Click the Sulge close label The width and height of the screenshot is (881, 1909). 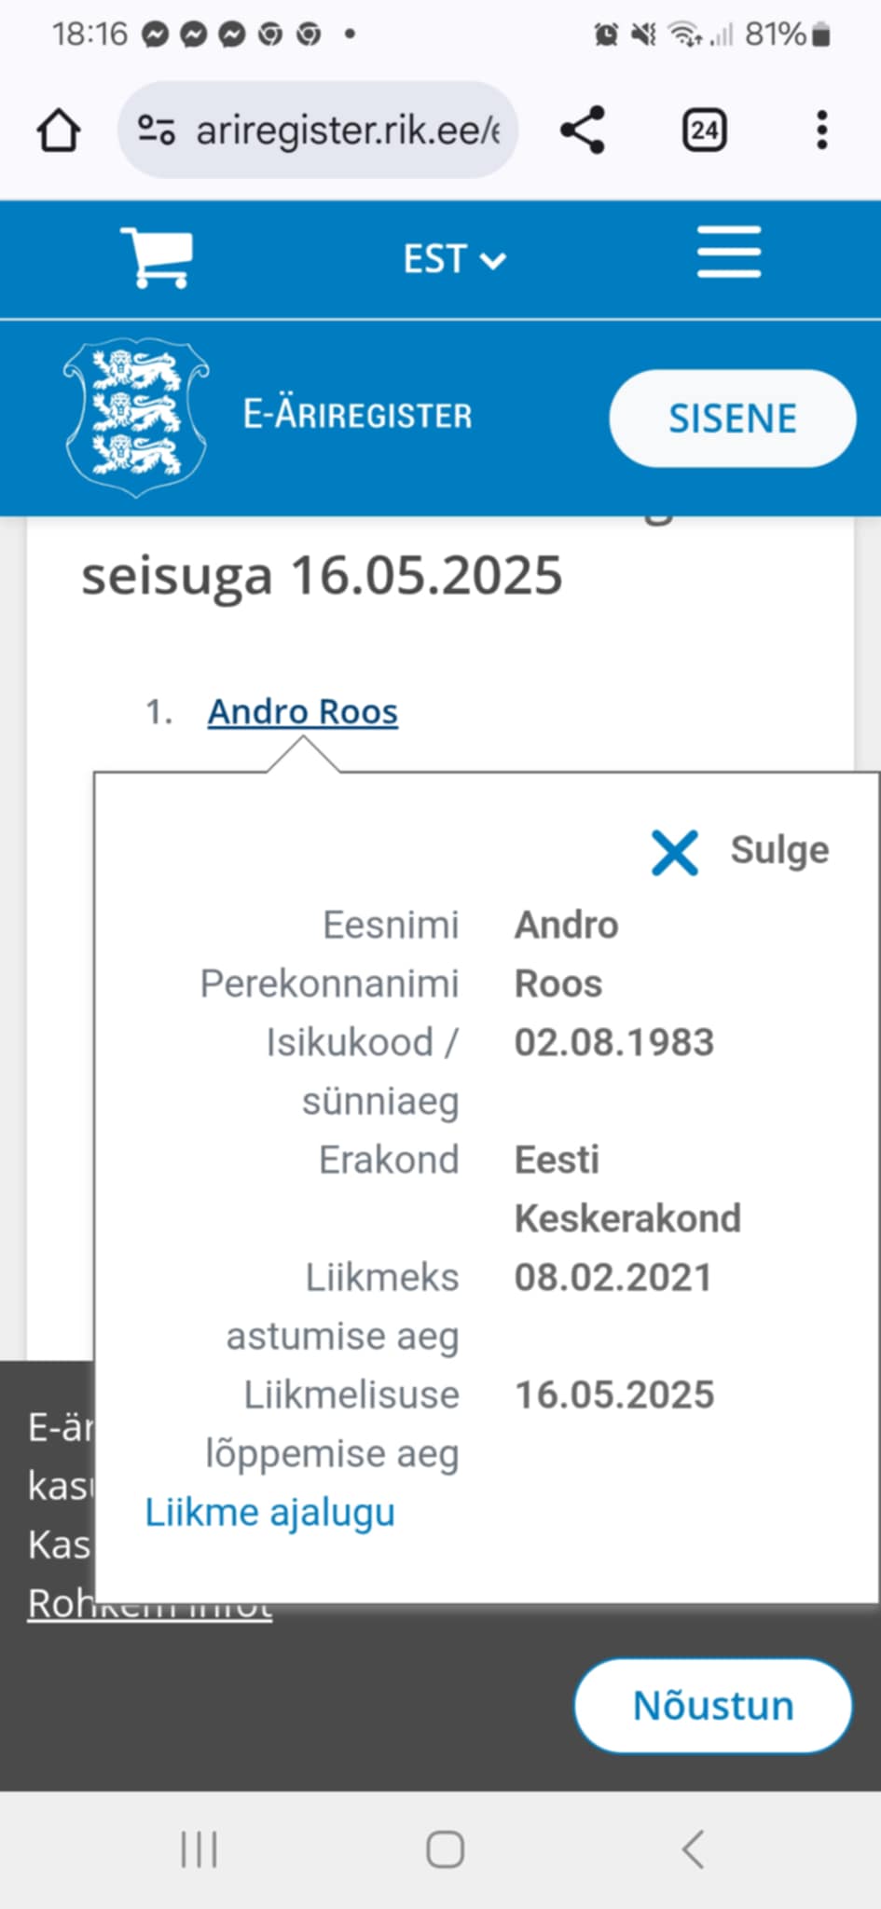tap(779, 850)
